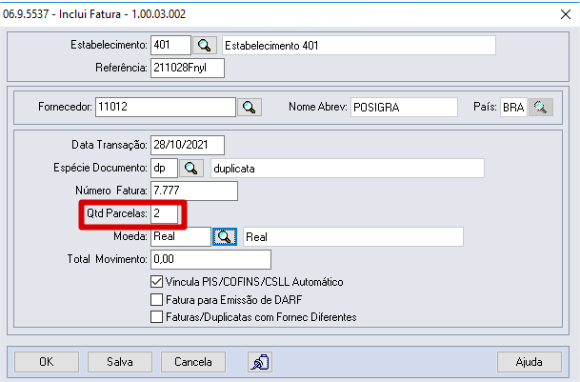The width and height of the screenshot is (580, 382).
Task: Focus the Qtd Parcelas field
Action: [x=164, y=213]
